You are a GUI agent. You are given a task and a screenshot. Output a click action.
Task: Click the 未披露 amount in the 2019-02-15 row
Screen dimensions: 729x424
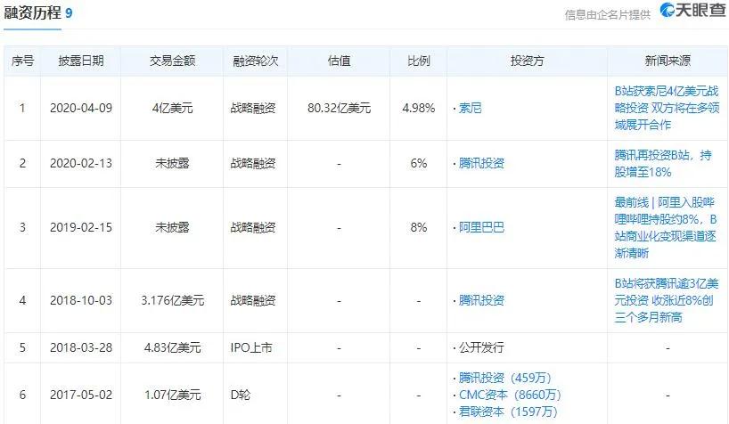pyautogui.click(x=172, y=227)
